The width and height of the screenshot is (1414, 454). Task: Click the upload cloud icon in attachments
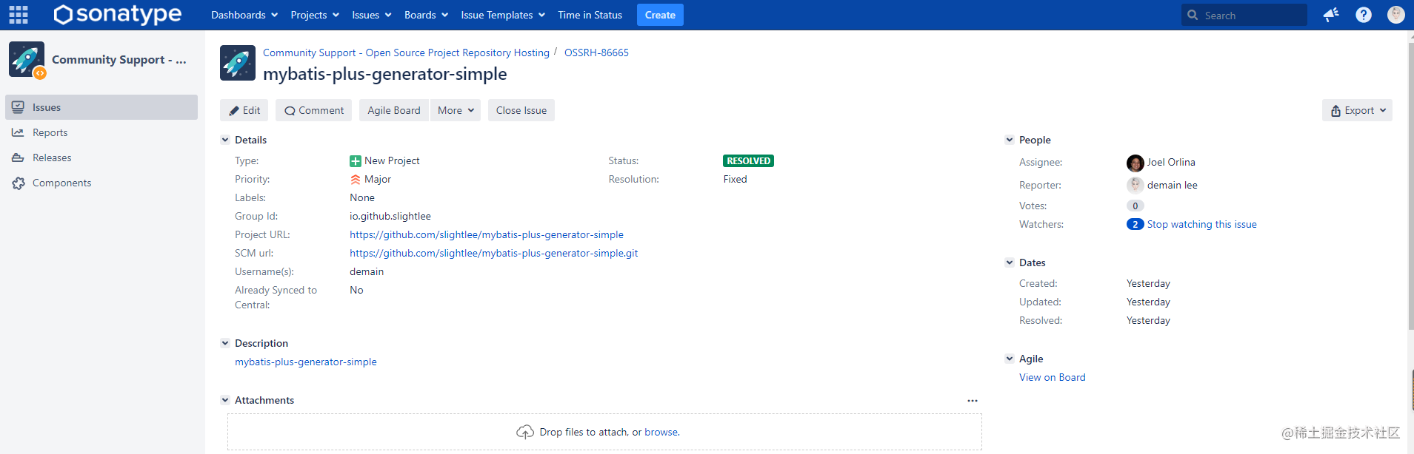pos(525,432)
